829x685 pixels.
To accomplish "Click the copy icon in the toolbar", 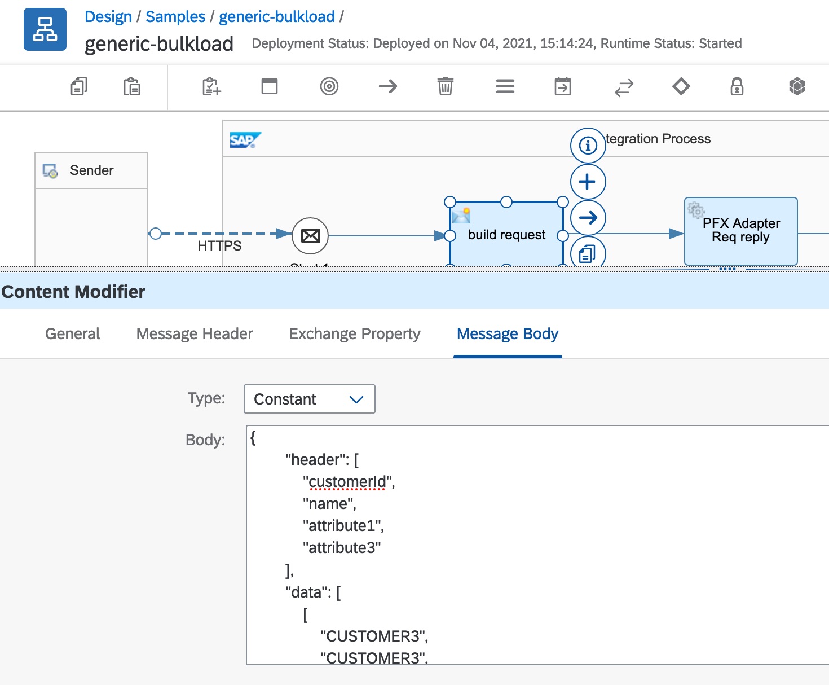I will coord(79,86).
